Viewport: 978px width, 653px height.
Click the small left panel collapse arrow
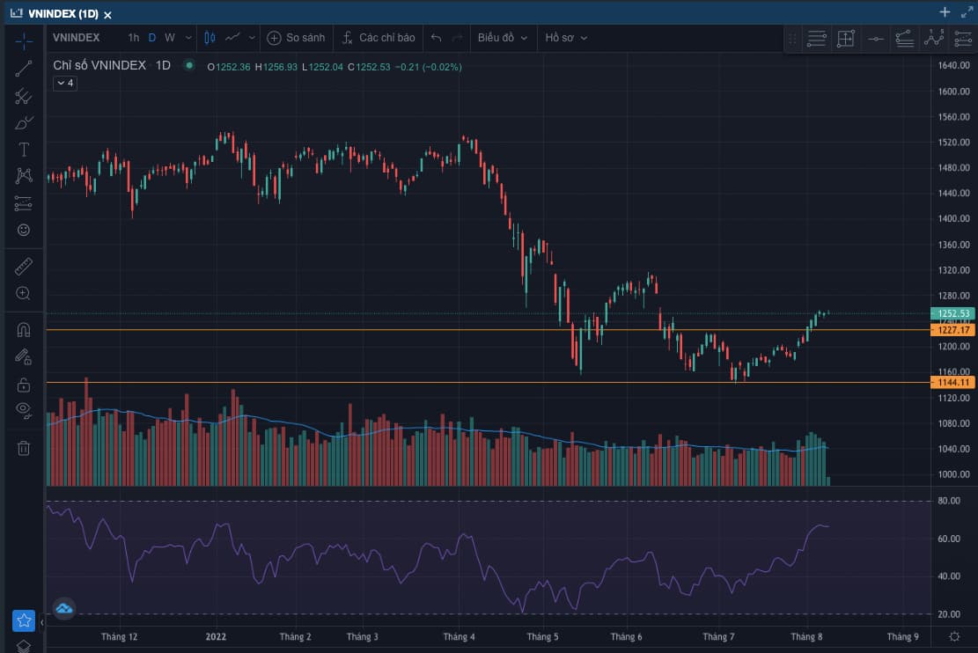[41, 622]
